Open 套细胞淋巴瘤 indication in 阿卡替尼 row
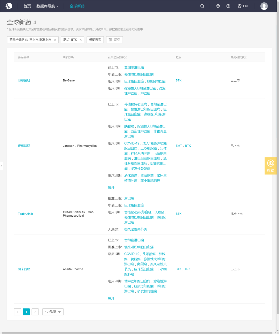Image resolution: width=279 pixels, height=334 pixels. [x=134, y=240]
